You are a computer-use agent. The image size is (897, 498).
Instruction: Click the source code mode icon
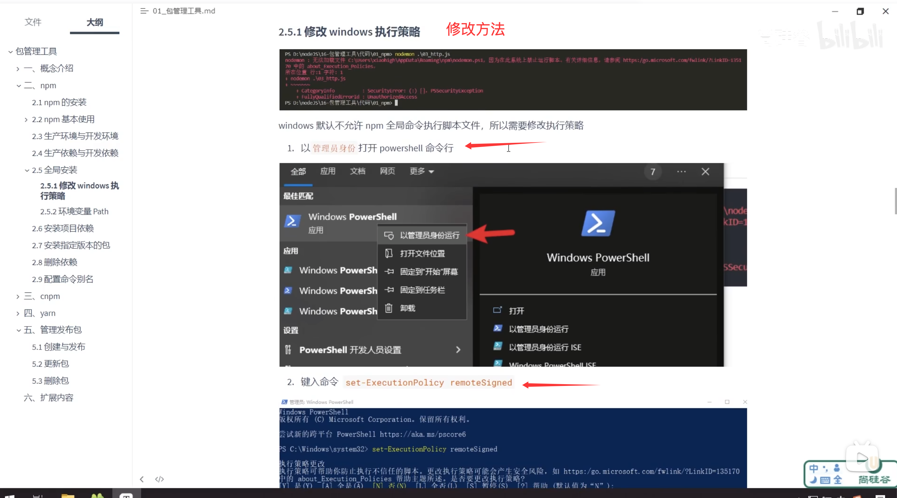[159, 479]
